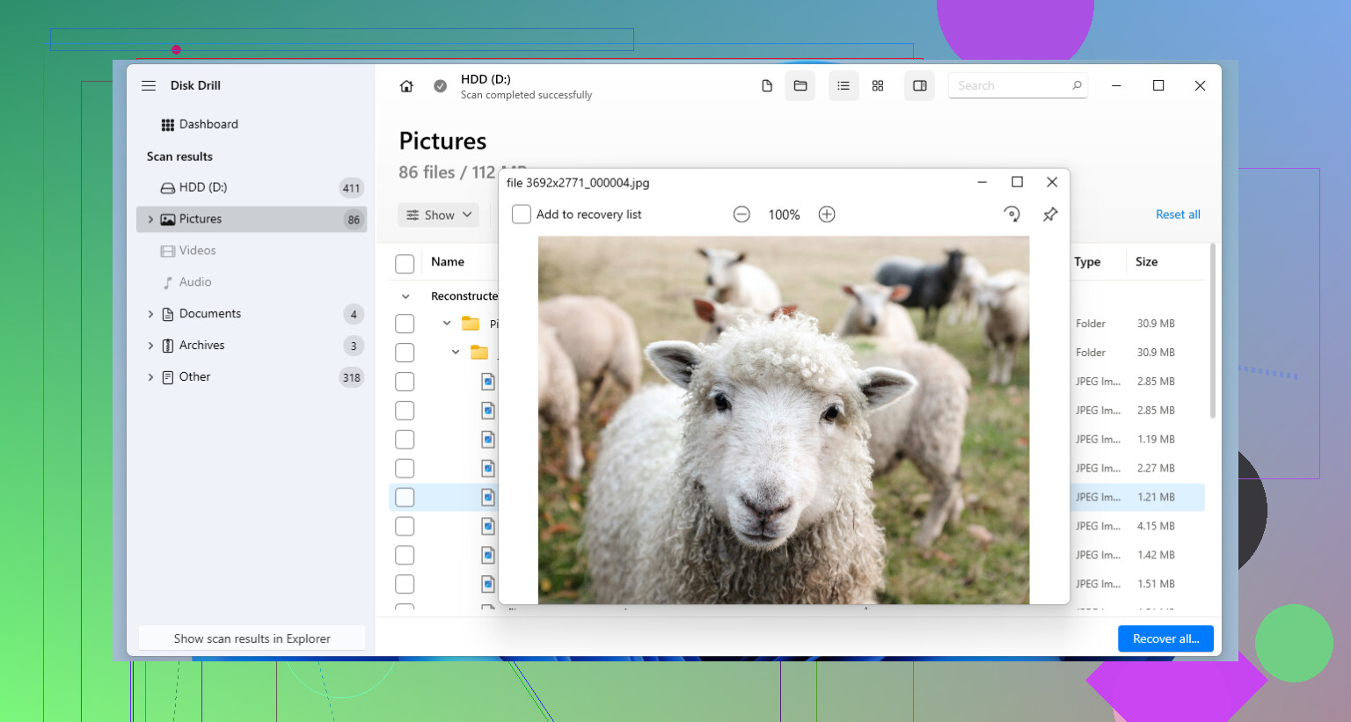Screen dimensions: 1351x722
Task: Expand the Other category chevron
Action: point(150,377)
